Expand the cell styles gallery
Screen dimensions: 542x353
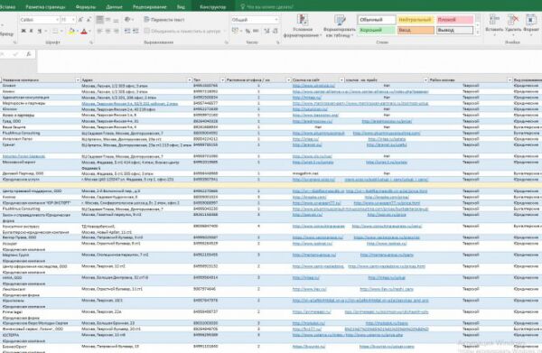(478, 33)
